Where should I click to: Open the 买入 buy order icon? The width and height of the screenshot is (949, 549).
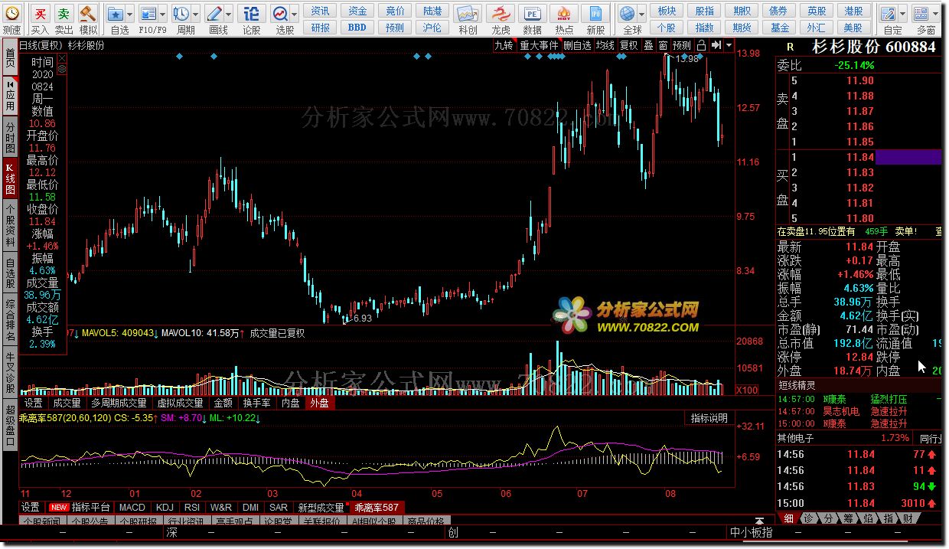[40, 14]
